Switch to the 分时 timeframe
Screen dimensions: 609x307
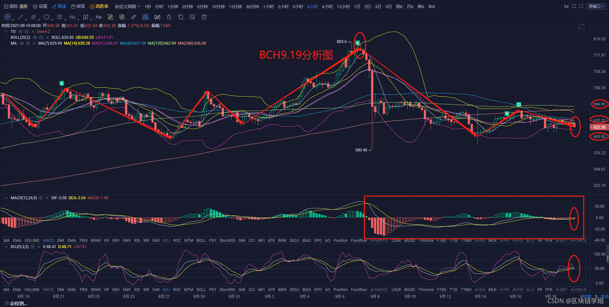point(159,7)
